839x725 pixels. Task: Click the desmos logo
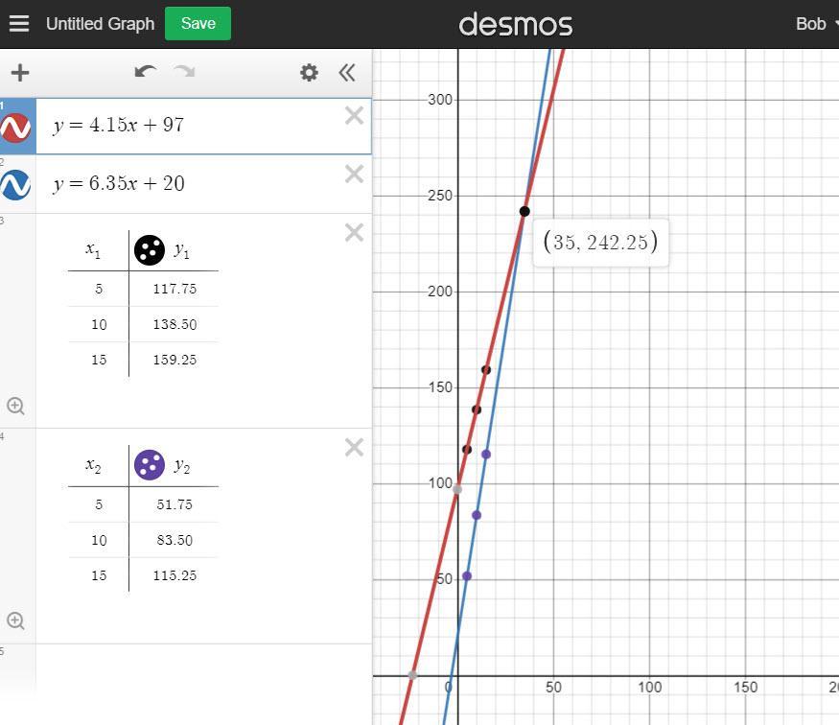point(515,25)
